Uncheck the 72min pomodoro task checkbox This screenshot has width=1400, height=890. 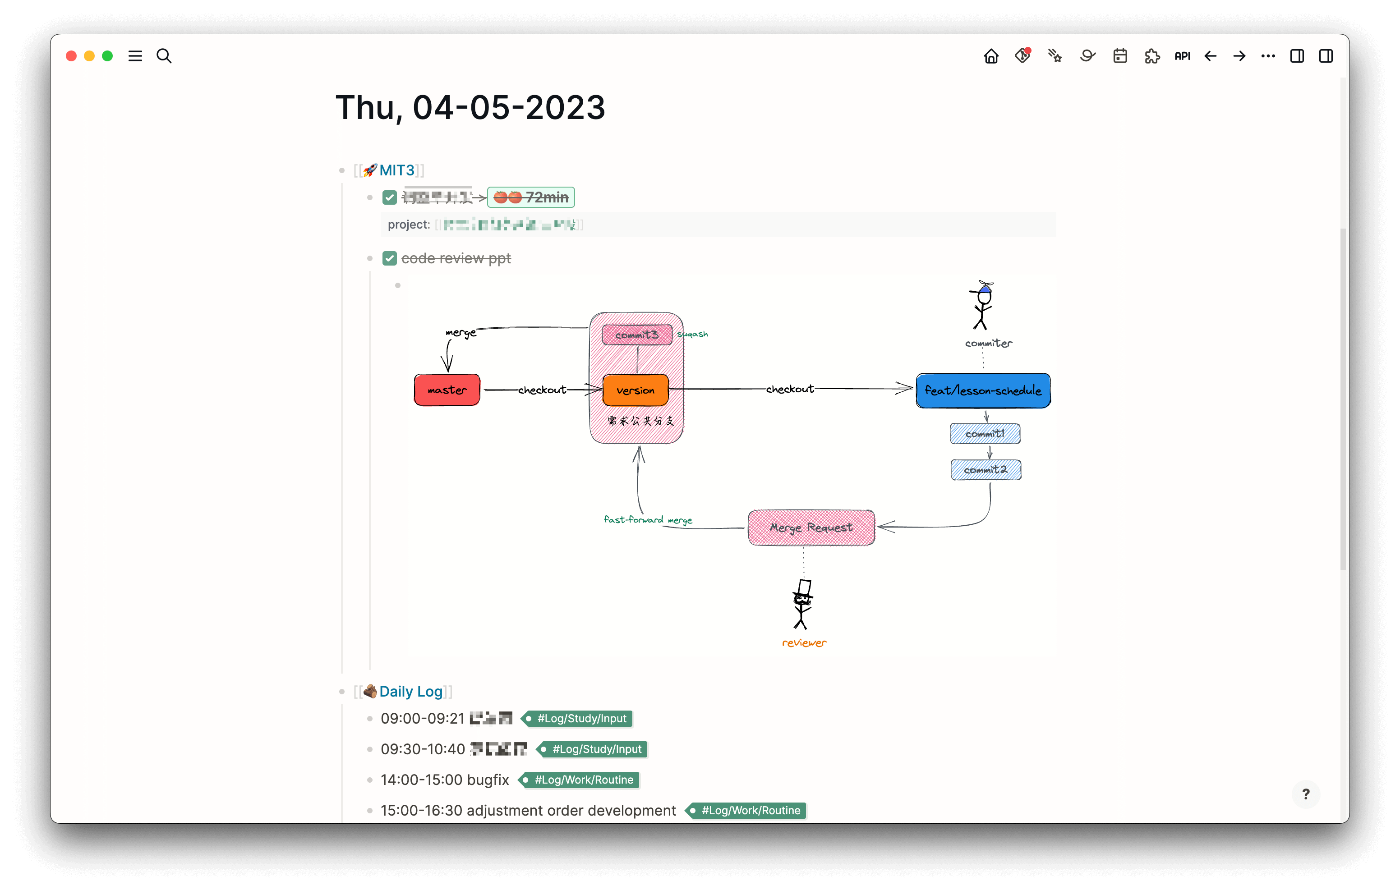(389, 197)
